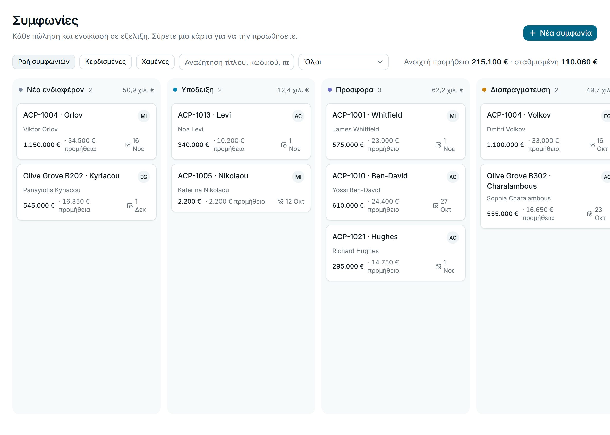
Task: Click the grey Νέο ενδιαφέρον stage dot
Action: 21,90
